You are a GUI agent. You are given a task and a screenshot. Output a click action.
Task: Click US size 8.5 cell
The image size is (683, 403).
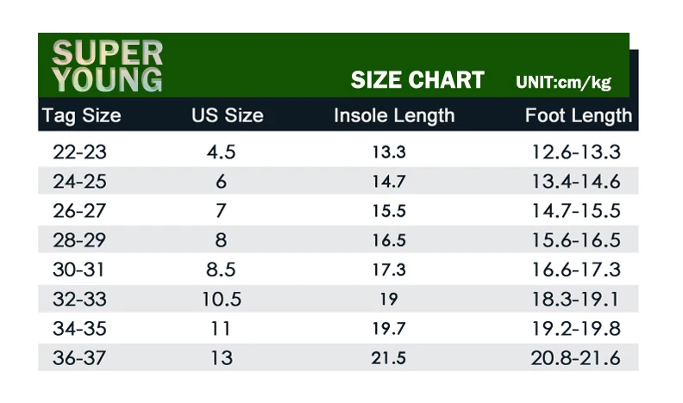(x=221, y=270)
